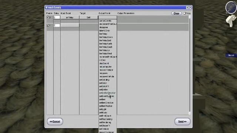Image resolution: width=237 pixels, height=133 pixels.
Task: Select setEmitterDirection output event
Action: [x=107, y=93]
